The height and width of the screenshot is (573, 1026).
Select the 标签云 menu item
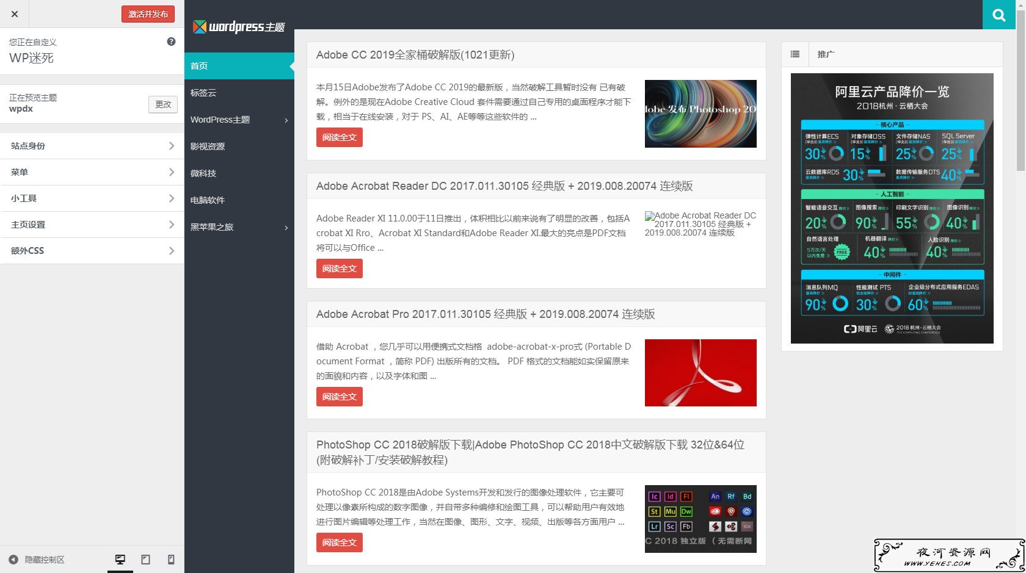pos(239,93)
